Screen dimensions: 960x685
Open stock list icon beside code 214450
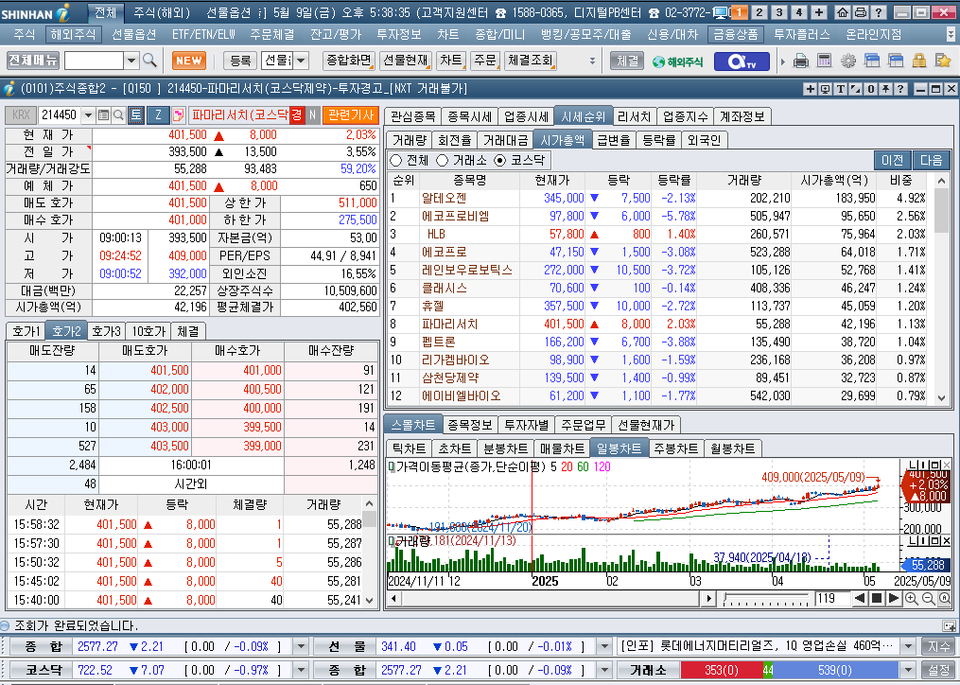click(103, 114)
